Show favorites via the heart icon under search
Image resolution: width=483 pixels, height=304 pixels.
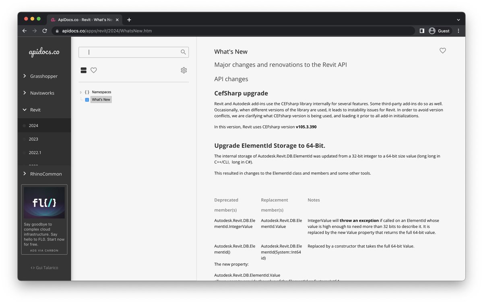pos(94,70)
